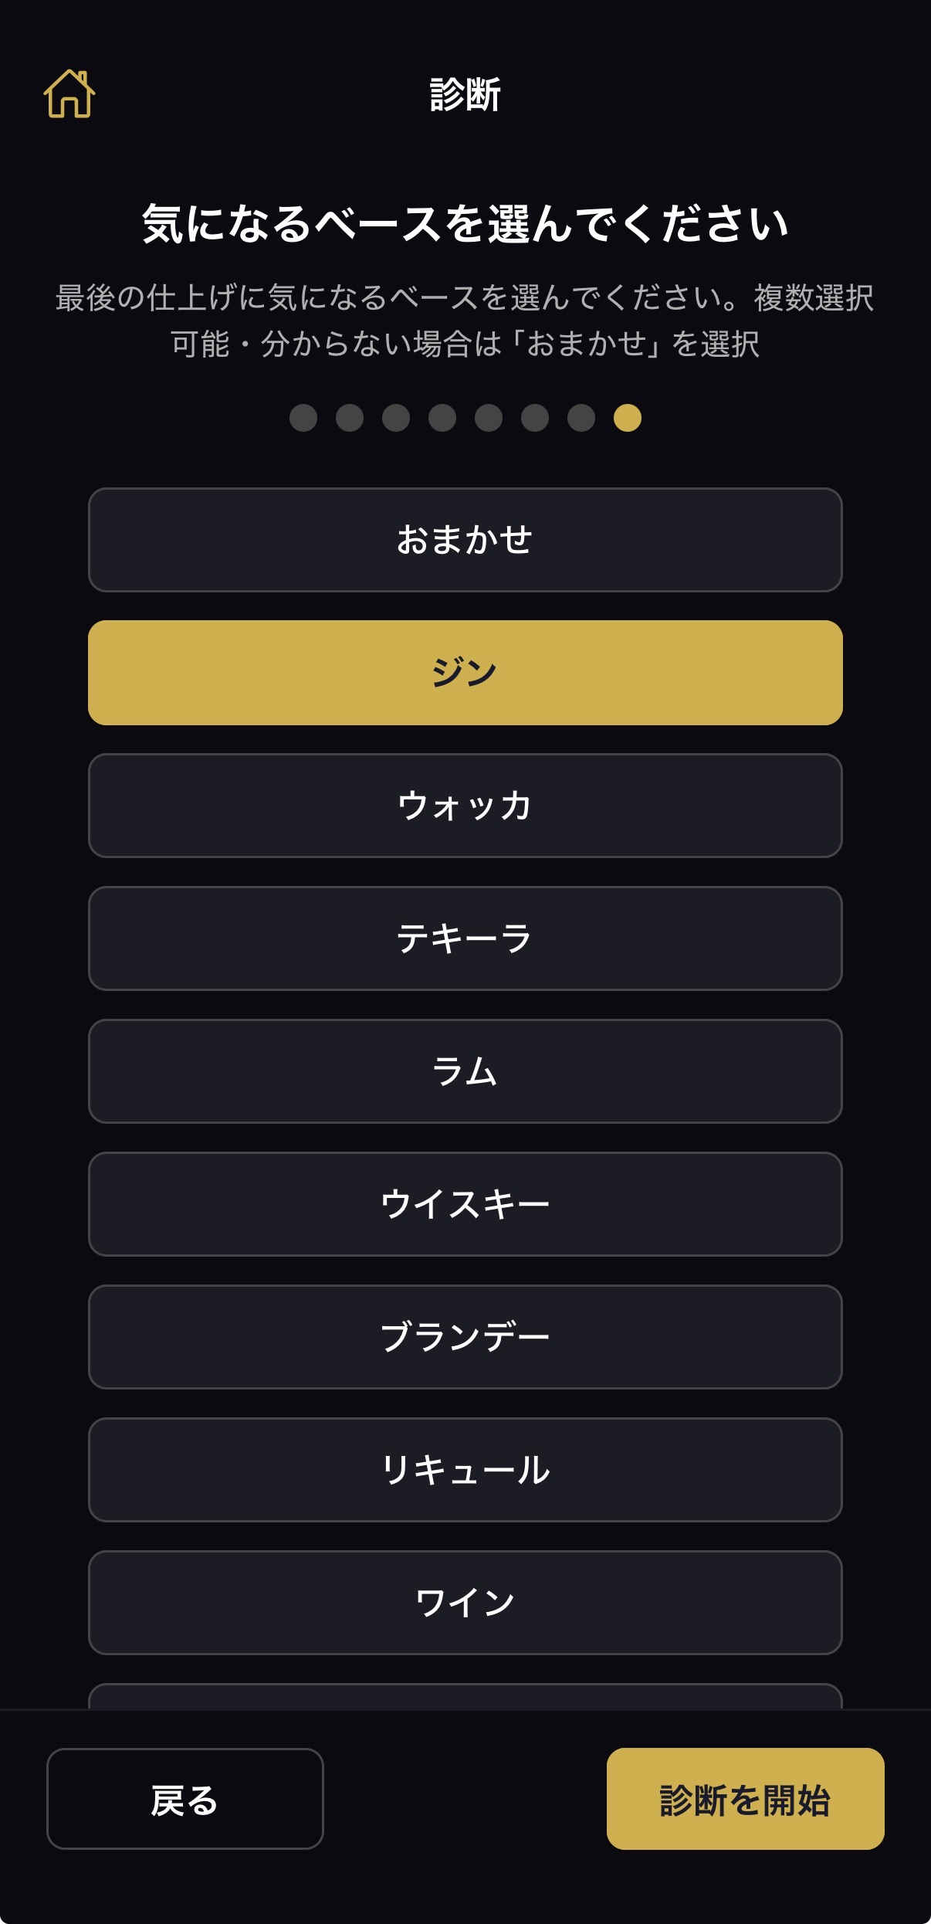Image resolution: width=931 pixels, height=1924 pixels.
Task: Click the active gold progress dot
Action: tap(628, 418)
